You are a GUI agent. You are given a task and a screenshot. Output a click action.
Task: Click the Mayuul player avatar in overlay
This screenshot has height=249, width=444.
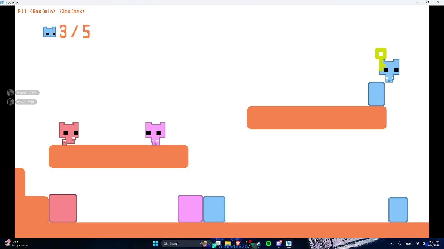pyautogui.click(x=10, y=93)
